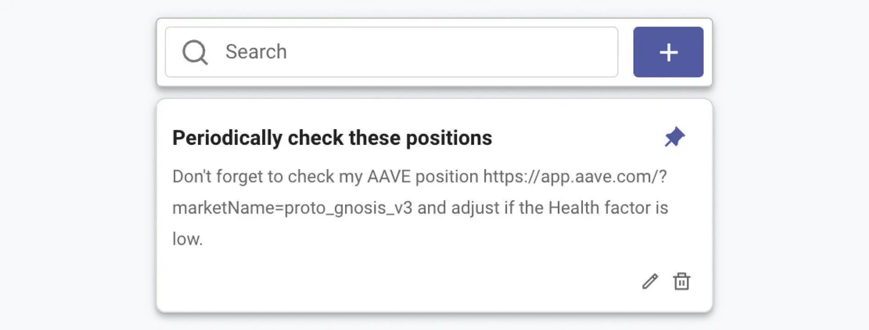Click the word "Periodically" in the note title

tap(227, 138)
